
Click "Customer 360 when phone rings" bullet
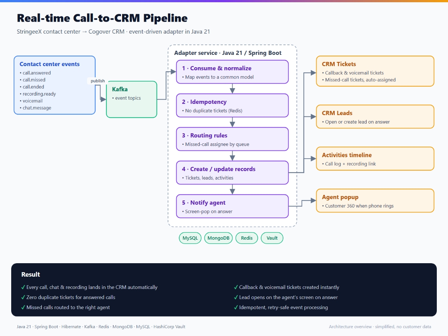click(x=358, y=206)
